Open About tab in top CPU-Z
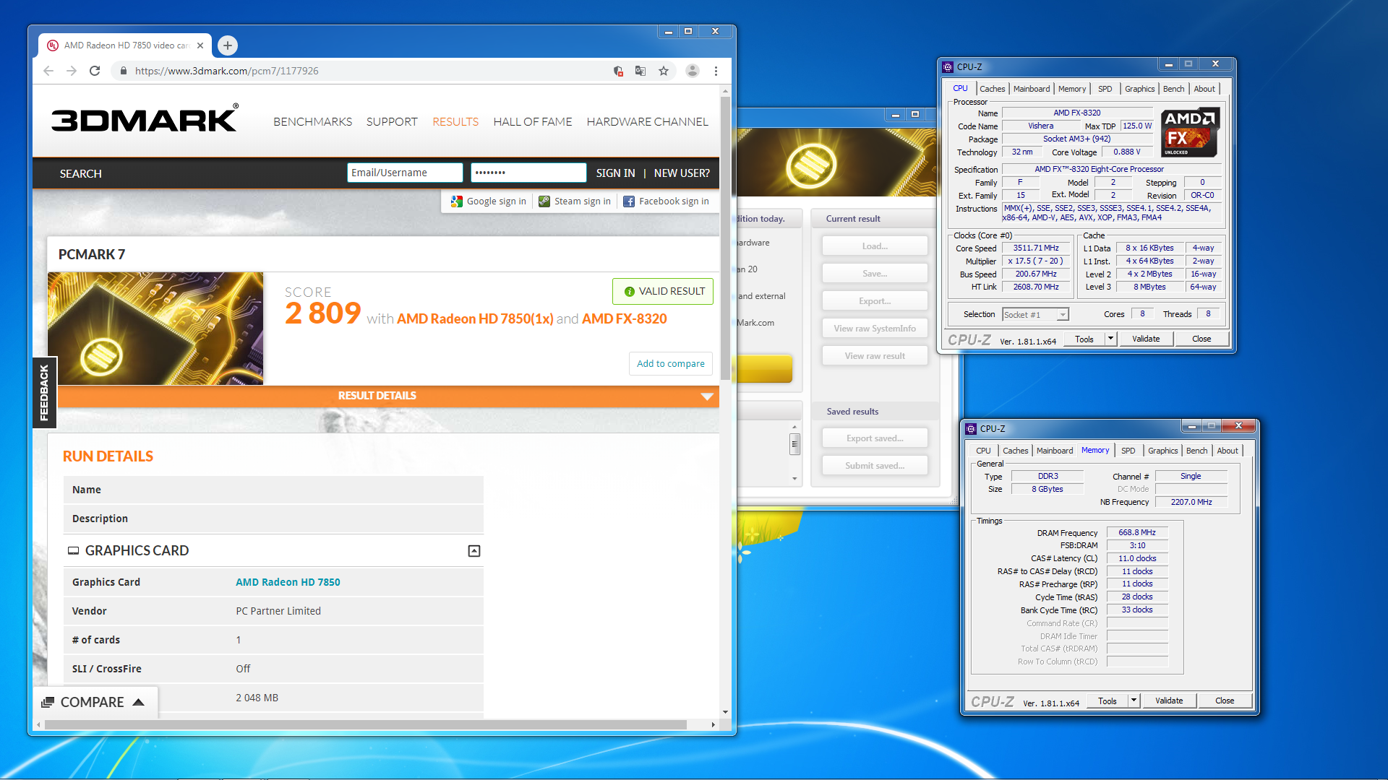 click(1204, 89)
